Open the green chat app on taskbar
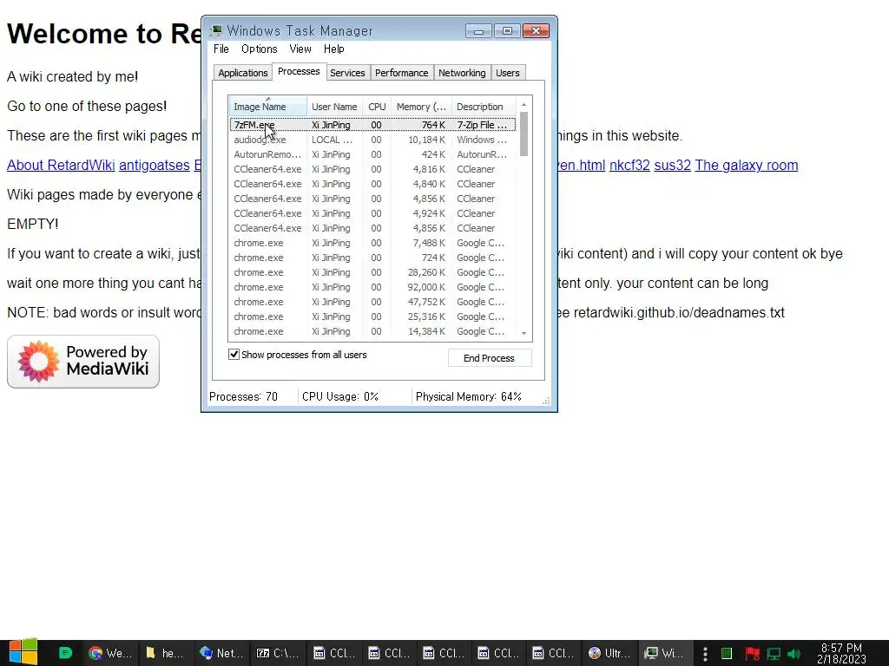This screenshot has height=666, width=889. click(65, 653)
